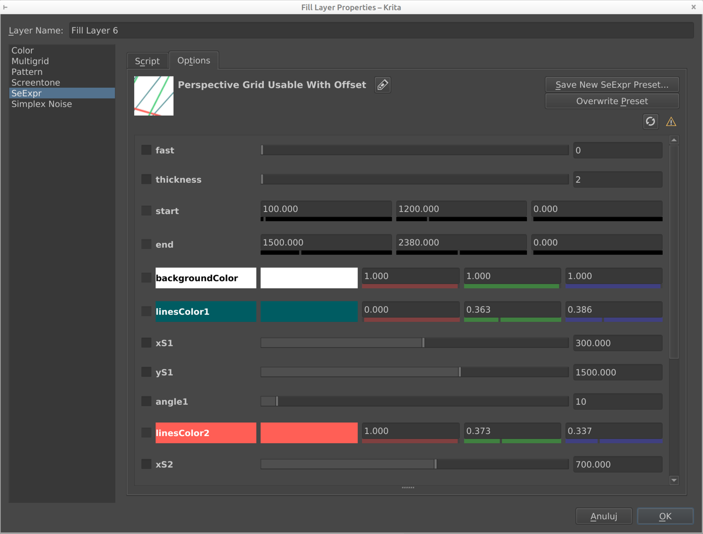Screen dimensions: 703x534
Task: Open the red linesColor2 color swatch
Action: point(309,433)
